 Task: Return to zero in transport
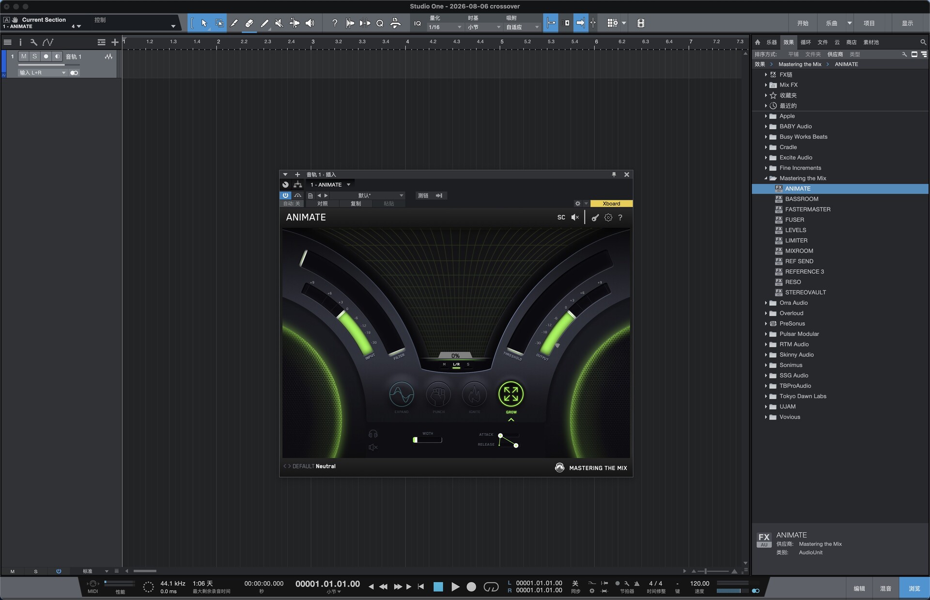point(421,587)
